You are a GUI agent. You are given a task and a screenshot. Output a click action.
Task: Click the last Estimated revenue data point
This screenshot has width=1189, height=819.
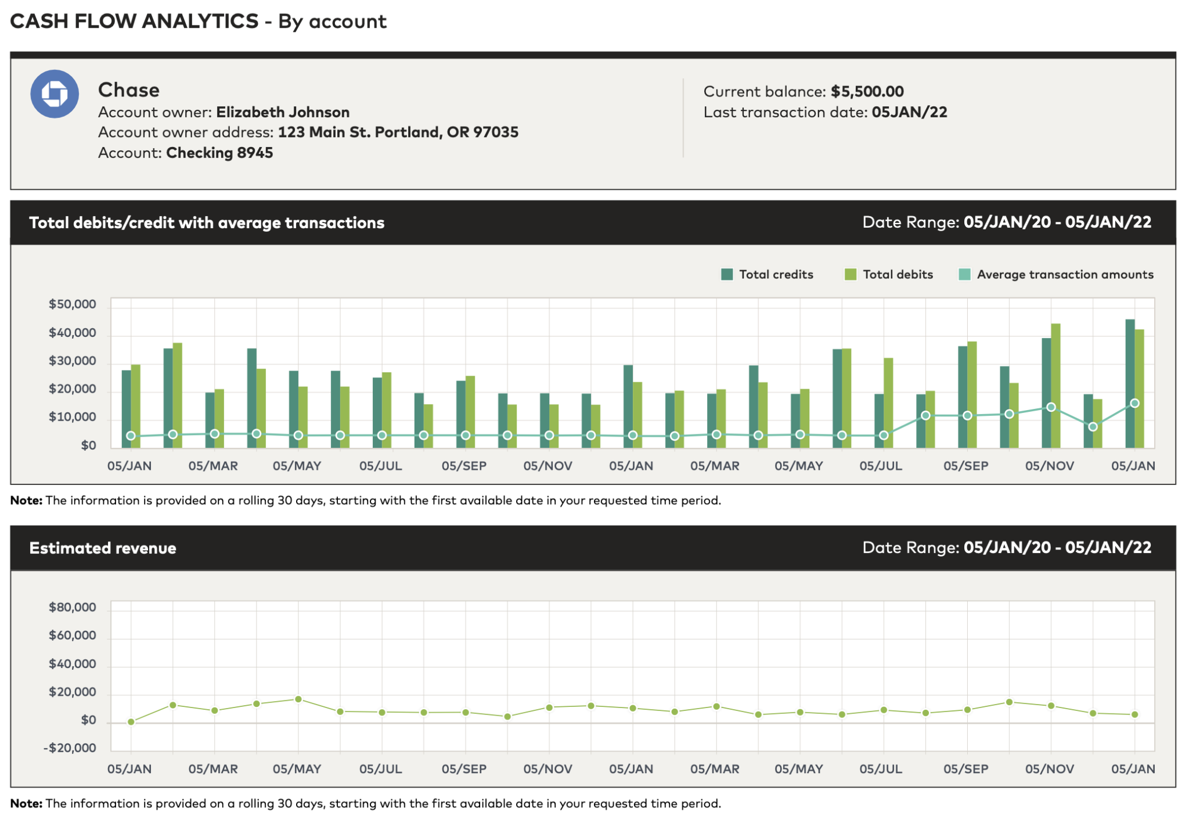coord(1134,714)
